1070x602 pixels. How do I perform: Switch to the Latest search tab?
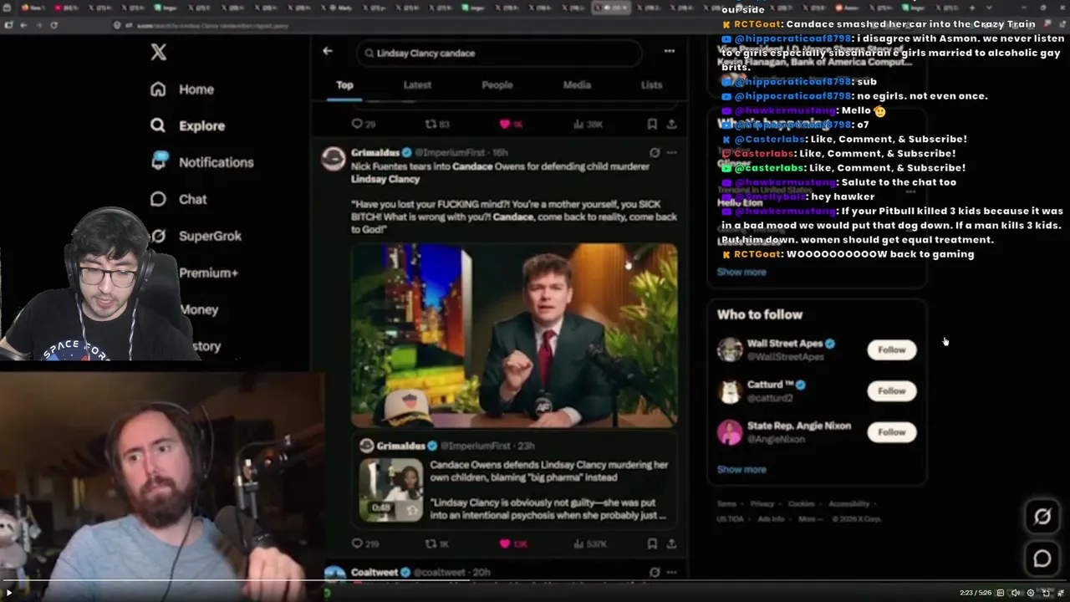pyautogui.click(x=417, y=85)
